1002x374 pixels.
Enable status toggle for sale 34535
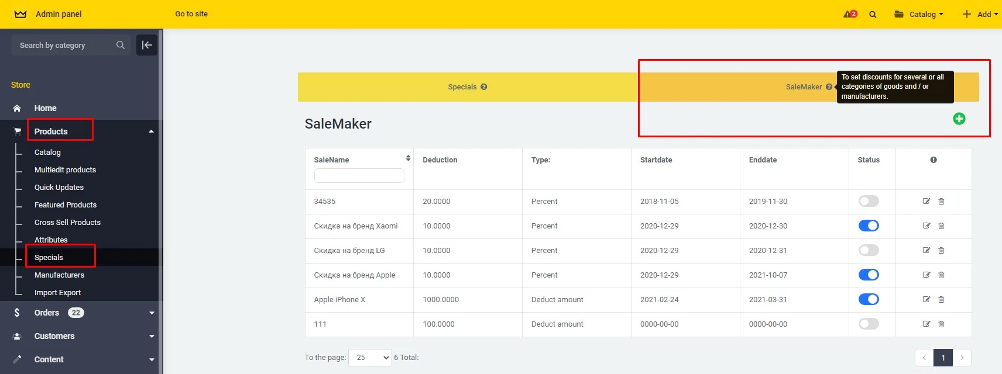[869, 201]
